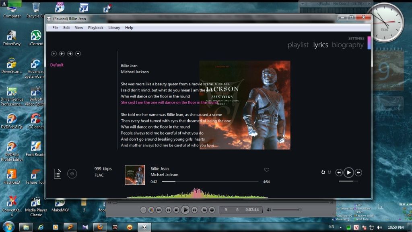Go back with the left arrow icon
Screen dimensions: 412x232
point(62,54)
